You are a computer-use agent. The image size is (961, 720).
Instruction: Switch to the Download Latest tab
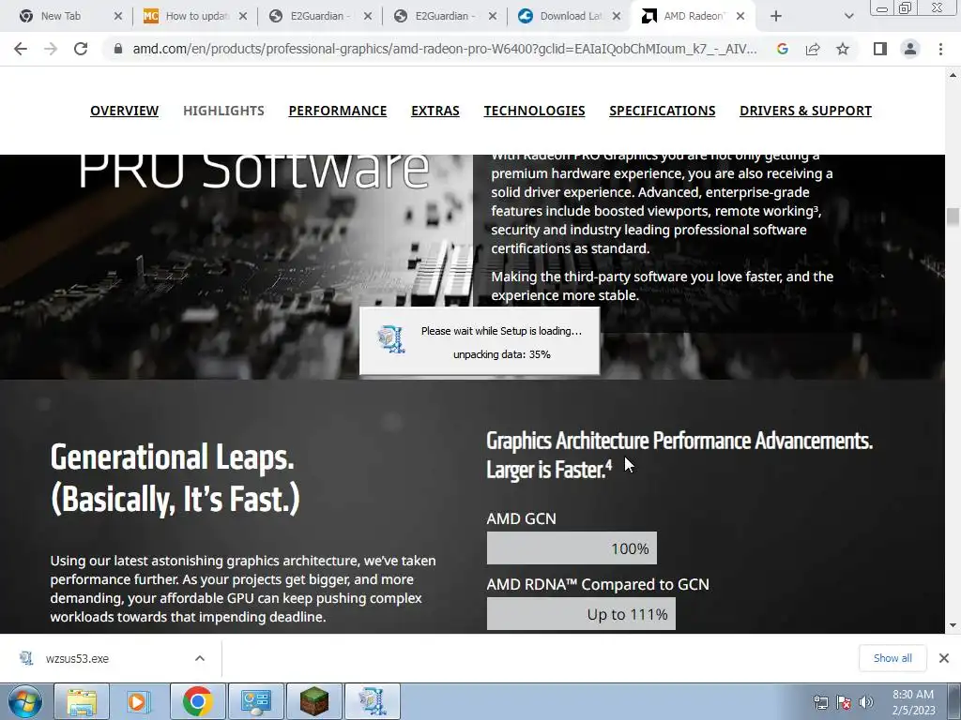tap(570, 16)
